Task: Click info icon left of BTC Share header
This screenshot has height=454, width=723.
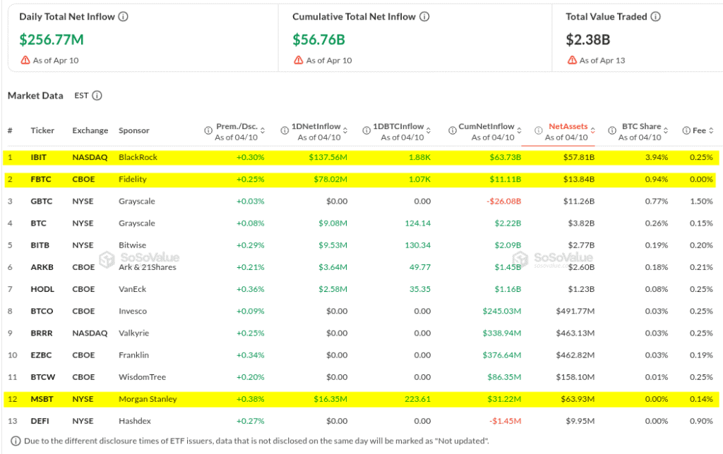Action: [x=611, y=131]
